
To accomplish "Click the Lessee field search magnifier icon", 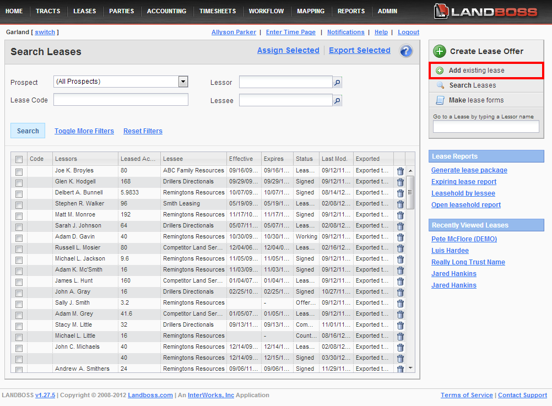I will [x=337, y=100].
